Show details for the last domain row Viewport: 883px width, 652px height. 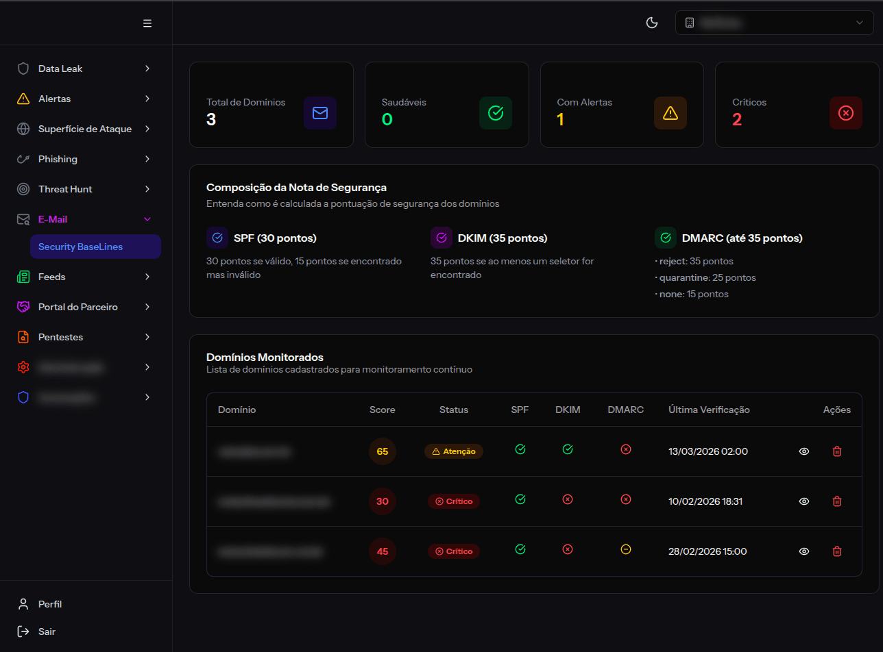[803, 551]
